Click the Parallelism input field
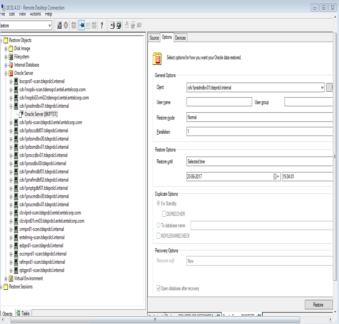Image resolution: width=339 pixels, height=324 pixels. 259,131
